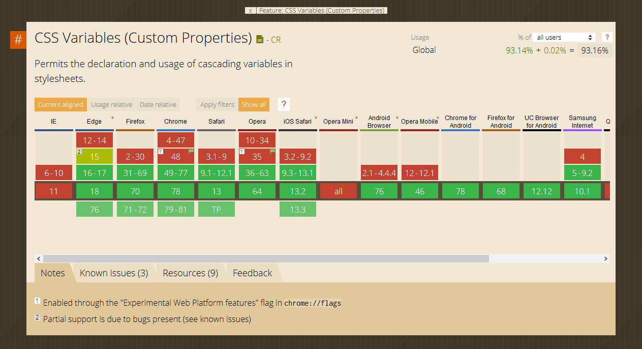Click the green flag icon on Chrome 48

(191, 152)
